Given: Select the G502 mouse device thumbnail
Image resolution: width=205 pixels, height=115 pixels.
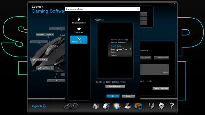Looking at the screenshot, I should point(71,106).
